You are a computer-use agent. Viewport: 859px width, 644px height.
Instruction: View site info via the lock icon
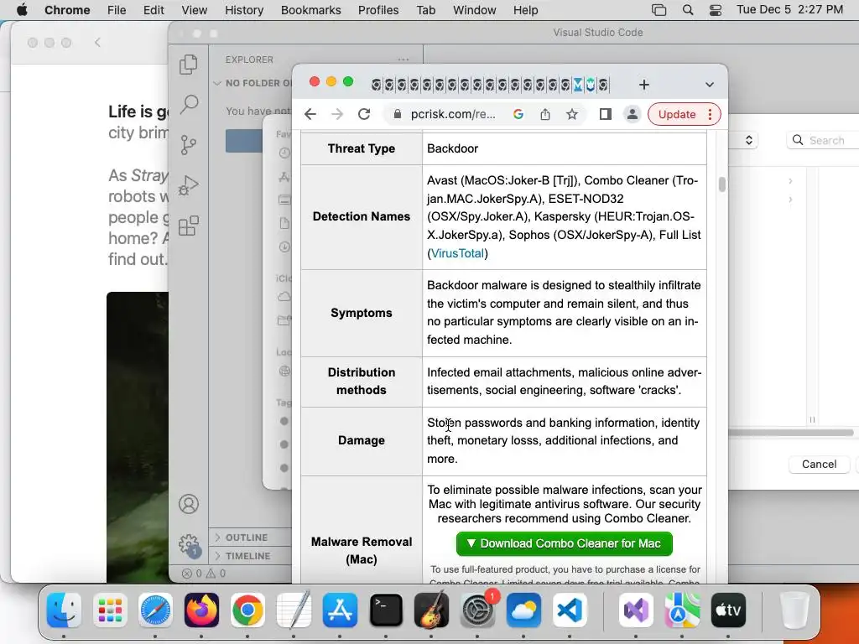398,114
